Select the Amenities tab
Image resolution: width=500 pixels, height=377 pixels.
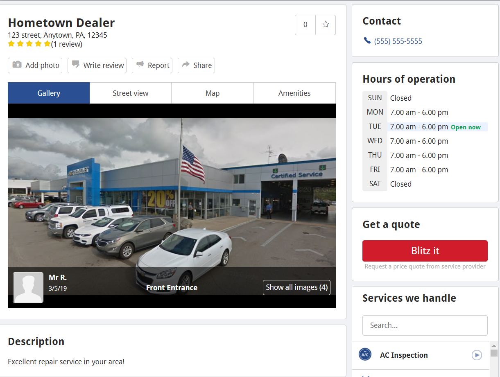(x=294, y=93)
